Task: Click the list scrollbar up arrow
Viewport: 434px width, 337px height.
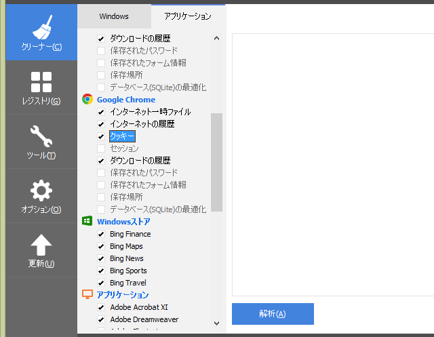Action: [x=217, y=38]
